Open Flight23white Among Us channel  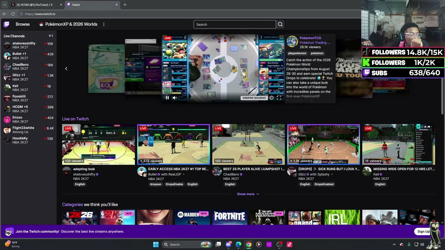pos(28,130)
